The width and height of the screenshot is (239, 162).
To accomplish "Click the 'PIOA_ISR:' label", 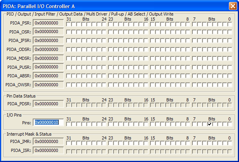I will 21,151.
